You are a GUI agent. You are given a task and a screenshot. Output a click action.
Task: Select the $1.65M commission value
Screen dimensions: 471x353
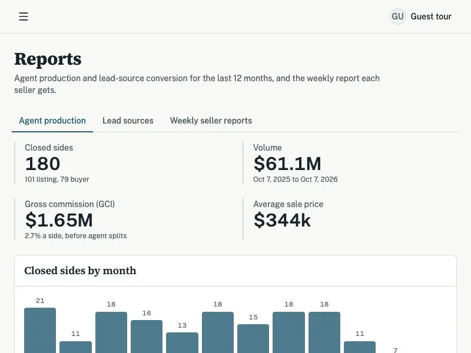(59, 220)
